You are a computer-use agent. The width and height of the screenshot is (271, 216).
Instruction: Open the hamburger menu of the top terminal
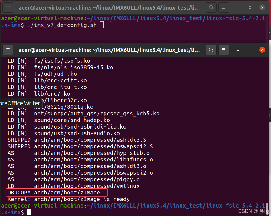point(224,7)
